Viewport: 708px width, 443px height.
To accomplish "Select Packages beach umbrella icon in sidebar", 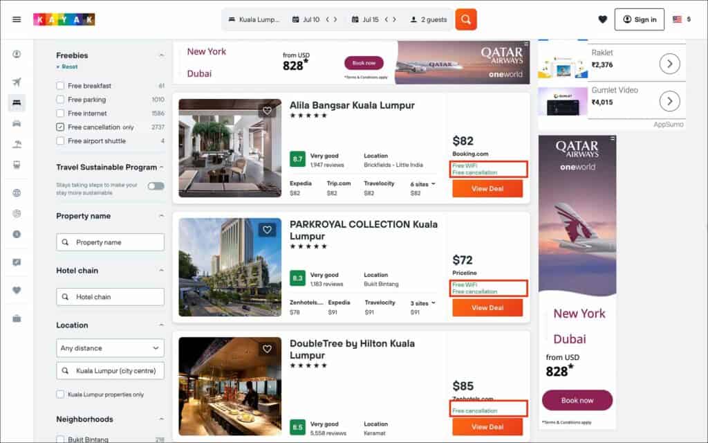I will (17, 144).
